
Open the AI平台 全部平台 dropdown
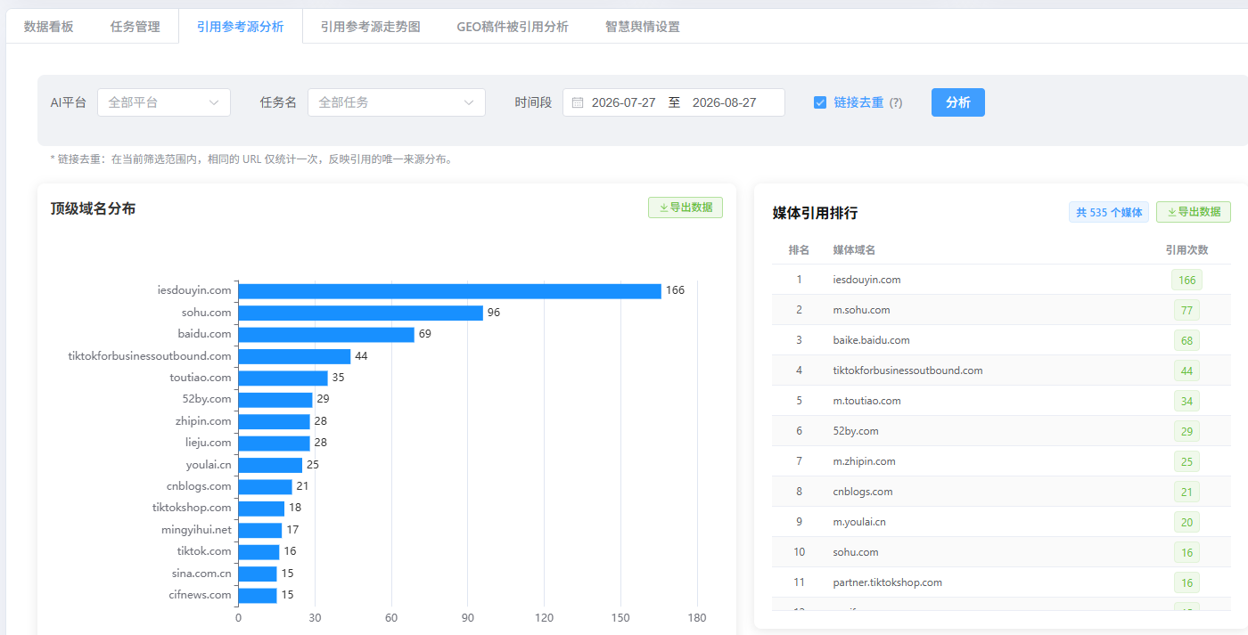pos(164,102)
